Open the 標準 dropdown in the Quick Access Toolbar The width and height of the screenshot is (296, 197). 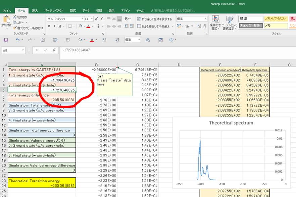point(139,40)
